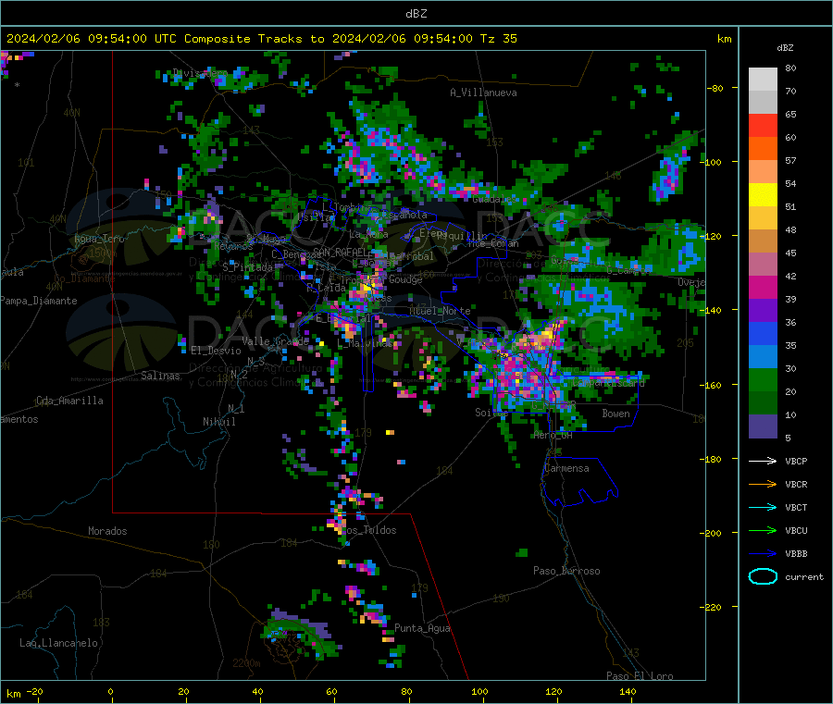Click the 'VBCU' legend label

pyautogui.click(x=796, y=530)
